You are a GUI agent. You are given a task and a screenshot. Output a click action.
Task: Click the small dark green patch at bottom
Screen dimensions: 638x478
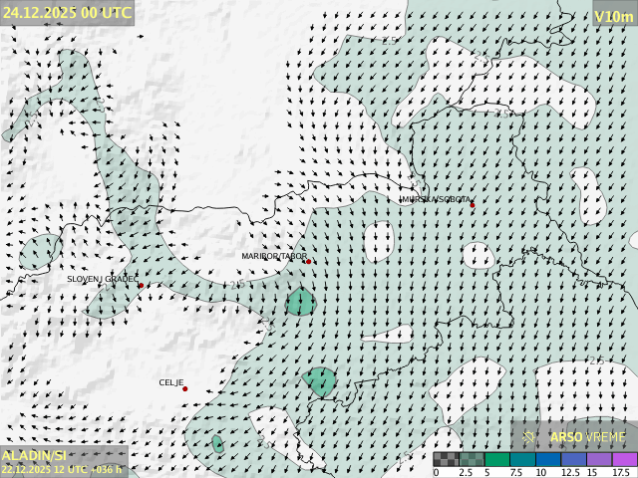217,444
